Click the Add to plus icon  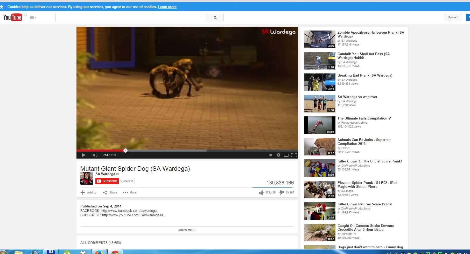pos(83,192)
